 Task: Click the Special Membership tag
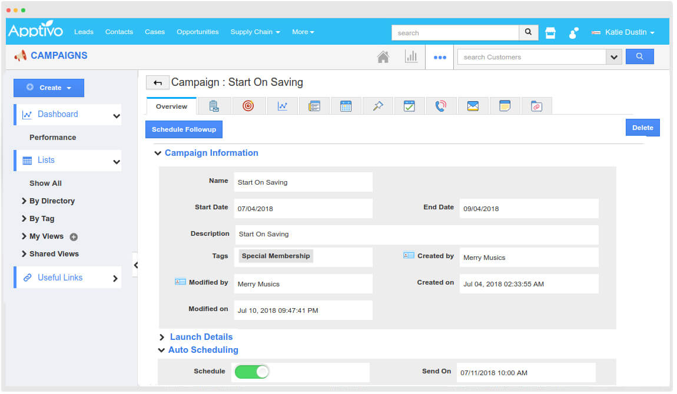275,256
